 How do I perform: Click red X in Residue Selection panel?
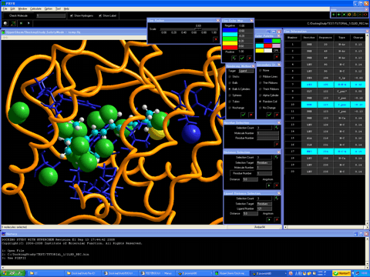(277, 144)
